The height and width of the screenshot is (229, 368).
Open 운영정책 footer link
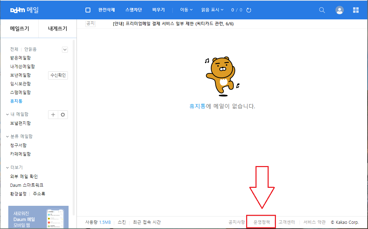tap(262, 222)
